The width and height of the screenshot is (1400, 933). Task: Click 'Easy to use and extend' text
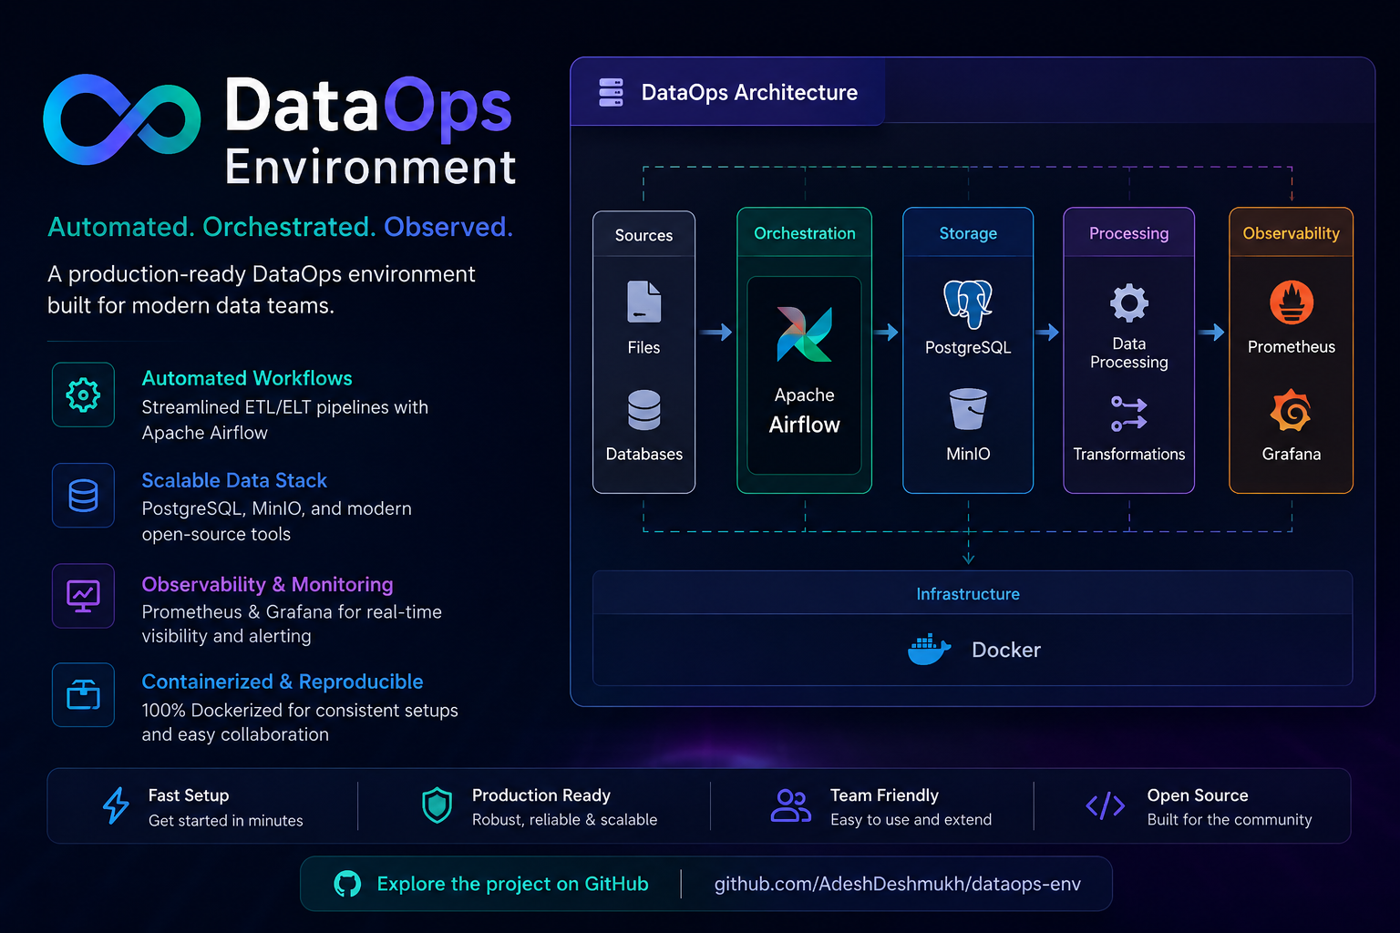911,820
